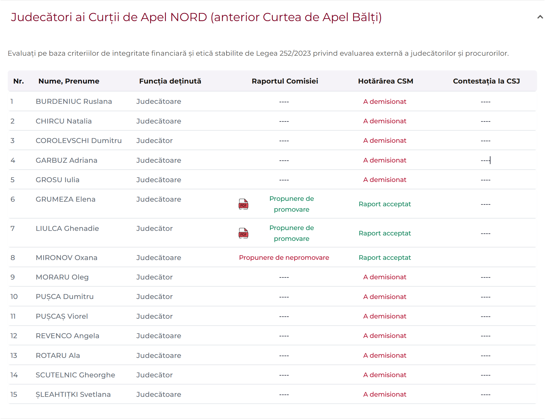Click the section title Judecători ai Curții de Apel NORD

[196, 17]
